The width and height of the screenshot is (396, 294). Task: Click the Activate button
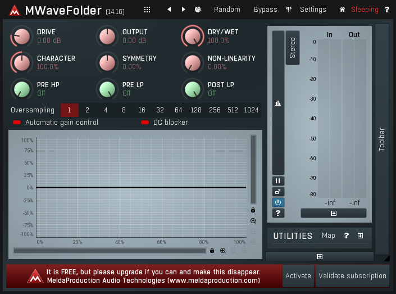point(298,276)
